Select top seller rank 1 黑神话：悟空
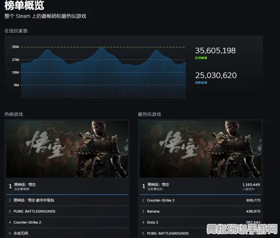Screen dimensions: 280x238 pyautogui.click(x=67, y=186)
